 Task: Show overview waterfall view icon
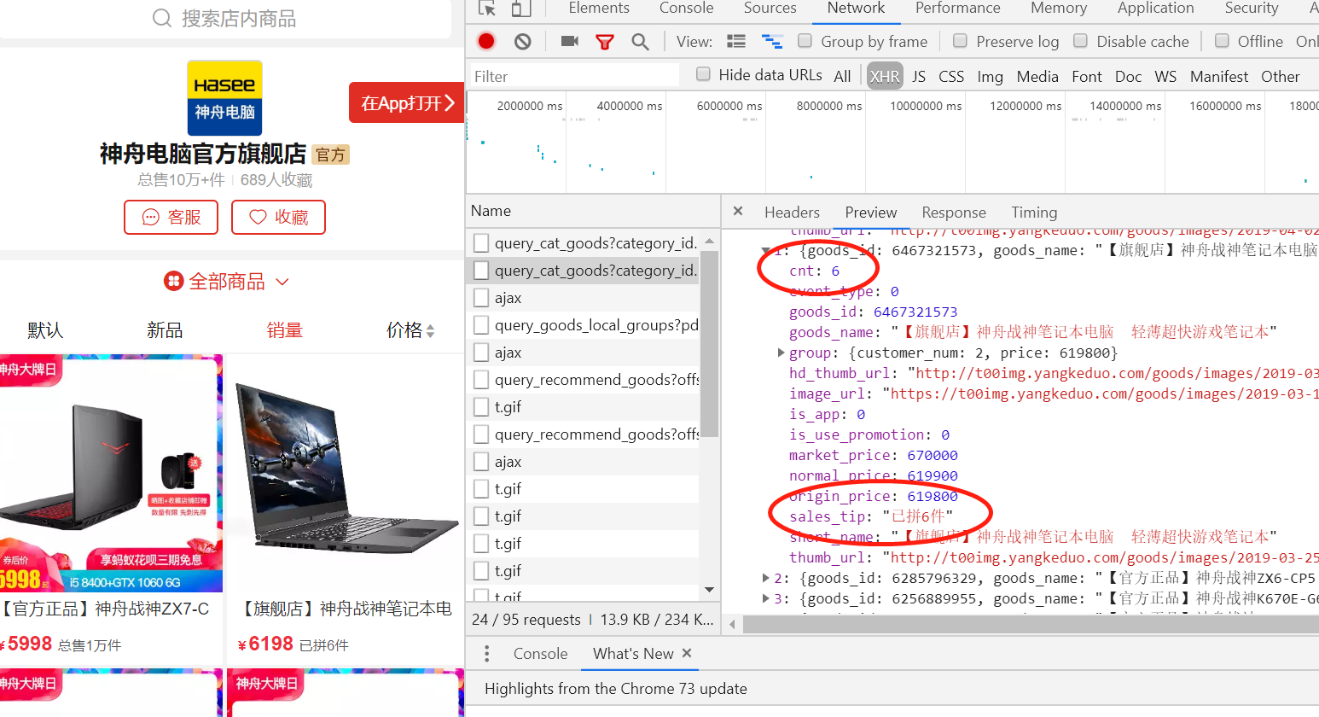point(772,41)
